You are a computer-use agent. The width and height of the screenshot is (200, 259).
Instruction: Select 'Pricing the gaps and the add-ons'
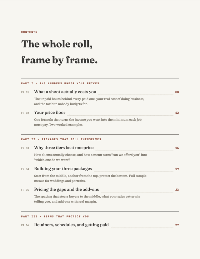pyautogui.click(x=66, y=189)
